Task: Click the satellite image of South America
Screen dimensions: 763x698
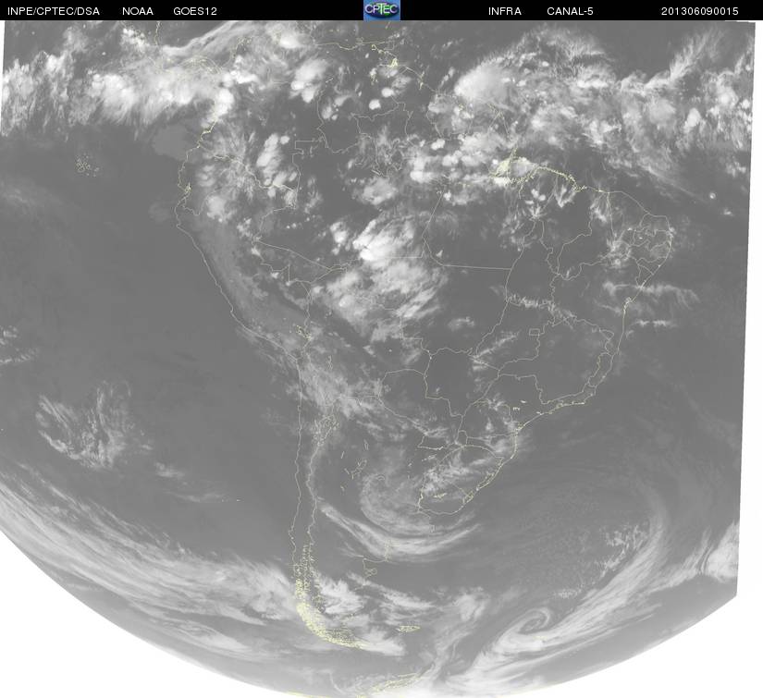Action: pos(381,359)
